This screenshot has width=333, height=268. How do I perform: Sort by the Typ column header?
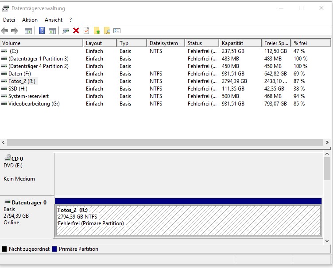[x=132, y=43]
